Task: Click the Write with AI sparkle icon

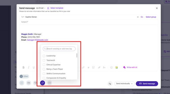Action: click(x=124, y=67)
